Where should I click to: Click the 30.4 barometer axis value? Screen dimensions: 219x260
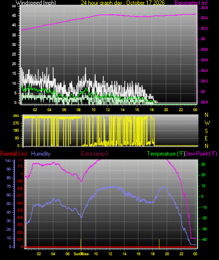click(x=204, y=18)
